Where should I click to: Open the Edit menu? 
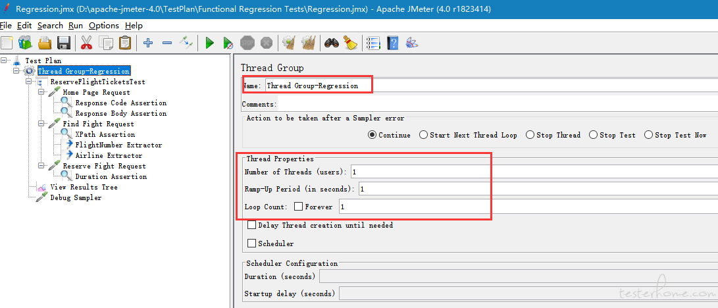(x=24, y=26)
